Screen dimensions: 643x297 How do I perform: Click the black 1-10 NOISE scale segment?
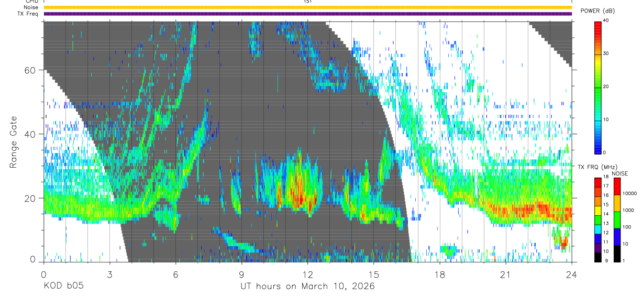(617, 254)
